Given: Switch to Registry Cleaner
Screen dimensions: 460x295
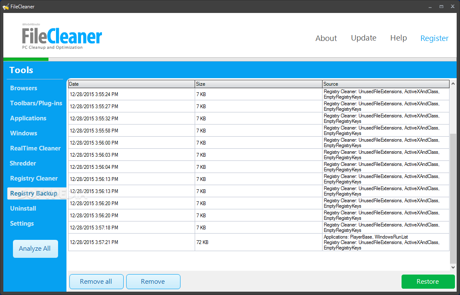Looking at the screenshot, I should click(34, 178).
